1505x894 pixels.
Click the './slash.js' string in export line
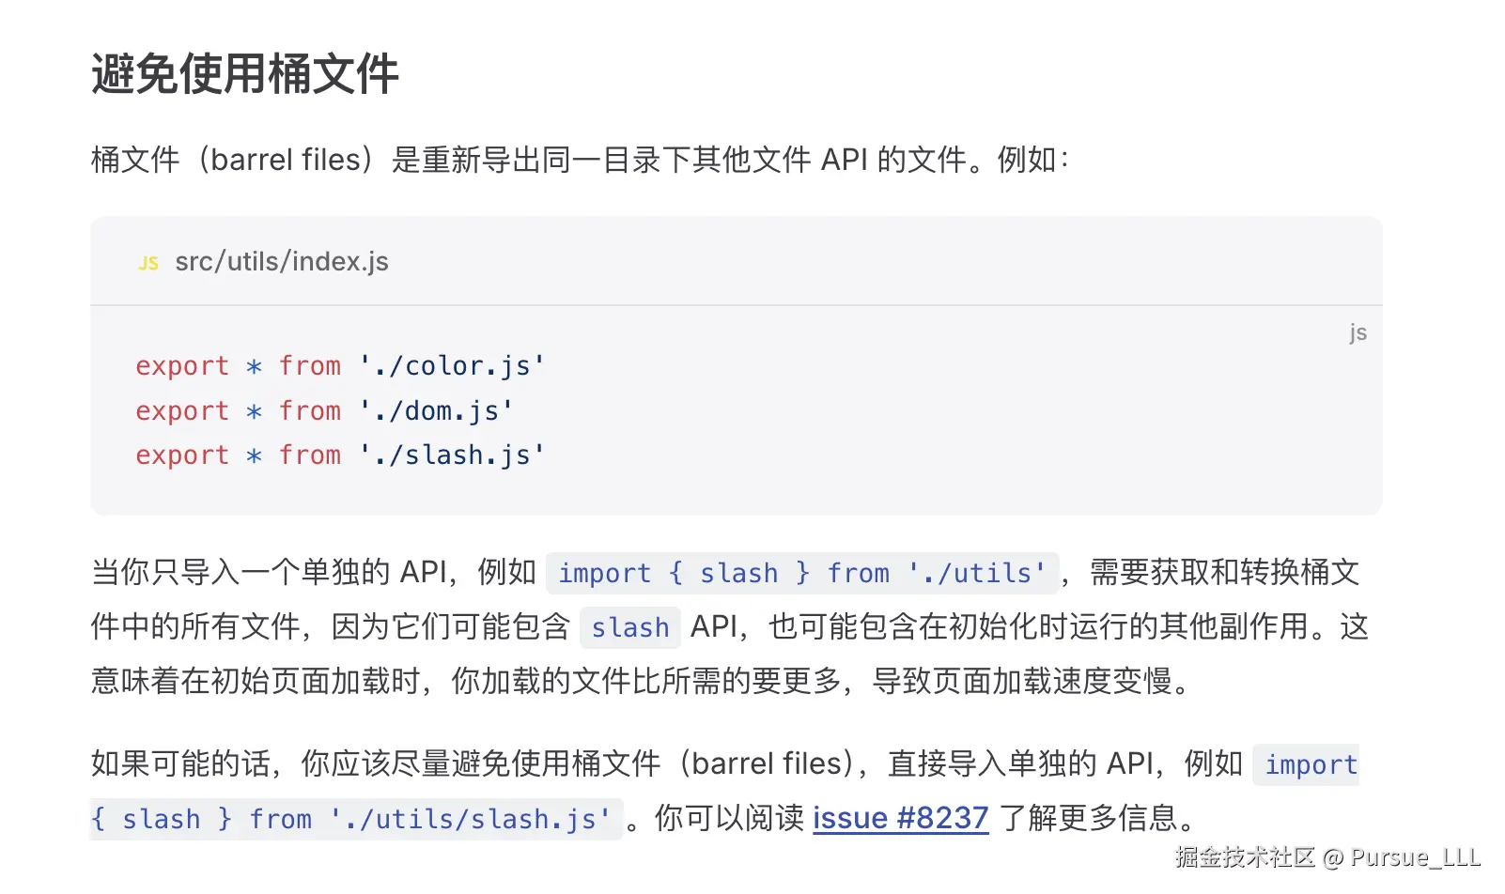coord(452,455)
